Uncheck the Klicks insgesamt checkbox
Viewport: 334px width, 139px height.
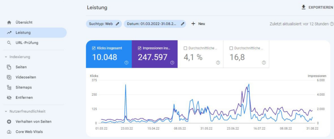[94, 48]
